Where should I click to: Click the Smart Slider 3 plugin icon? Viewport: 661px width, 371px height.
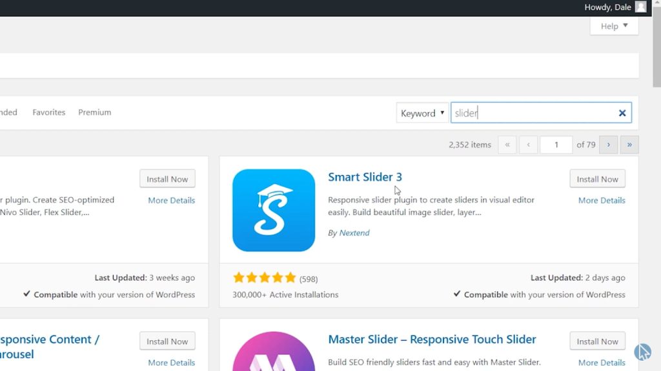[274, 211]
